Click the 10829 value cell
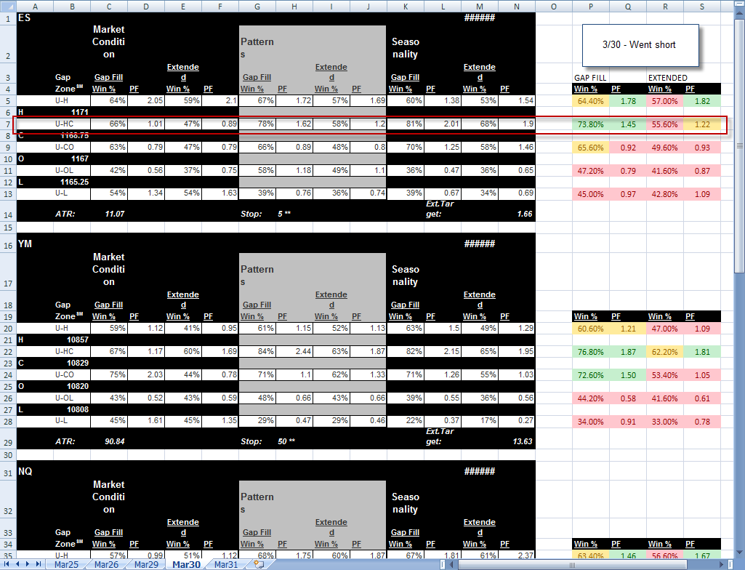 72,364
